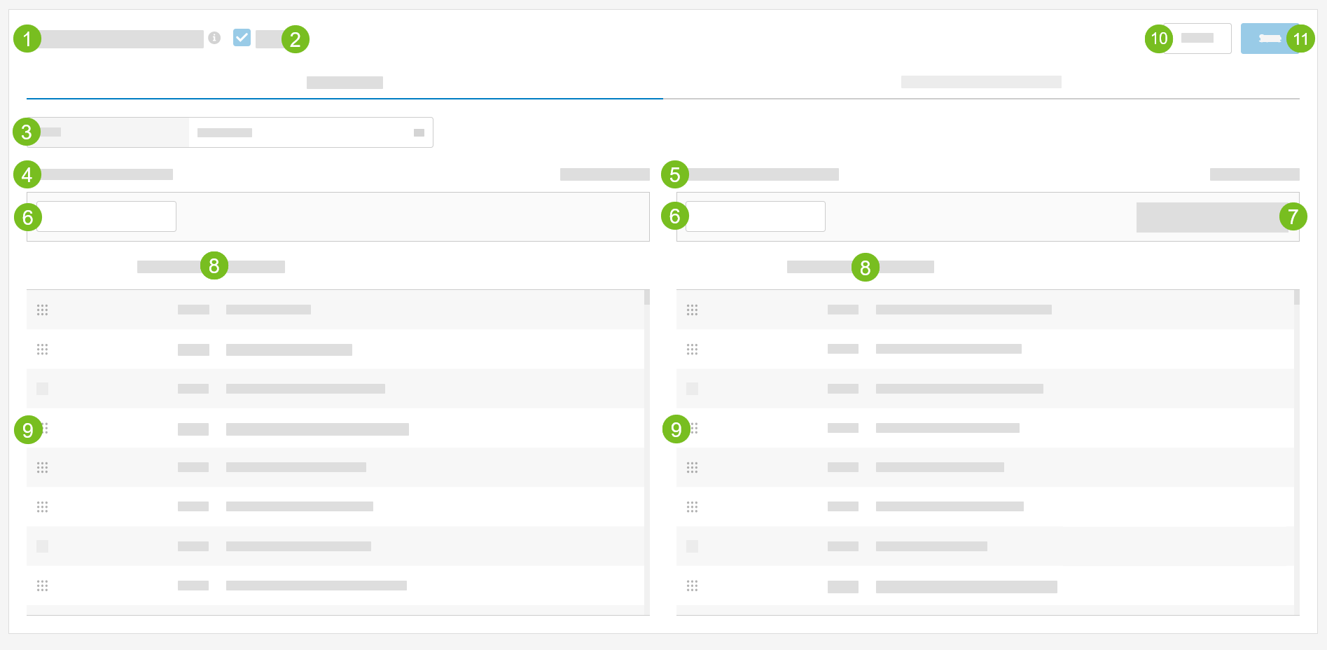
Task: Click drag handle in first row of left list
Action: point(42,310)
